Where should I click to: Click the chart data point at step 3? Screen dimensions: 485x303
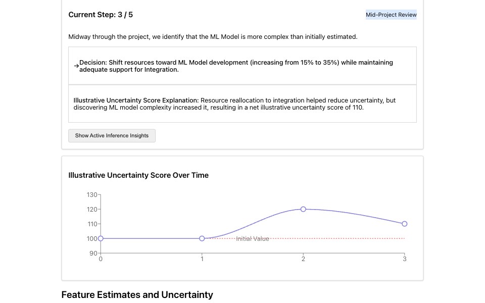(405, 224)
